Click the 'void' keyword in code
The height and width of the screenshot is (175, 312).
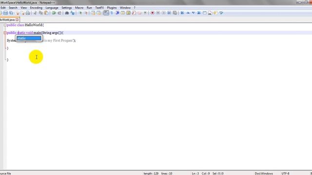pos(29,33)
